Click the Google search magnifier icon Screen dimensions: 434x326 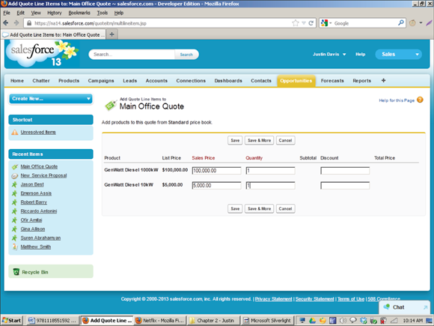tap(401, 23)
